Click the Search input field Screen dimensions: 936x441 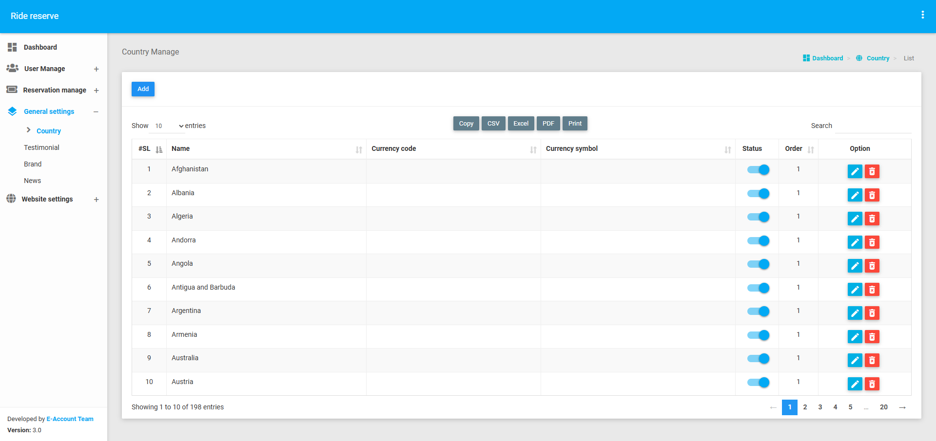pos(873,126)
